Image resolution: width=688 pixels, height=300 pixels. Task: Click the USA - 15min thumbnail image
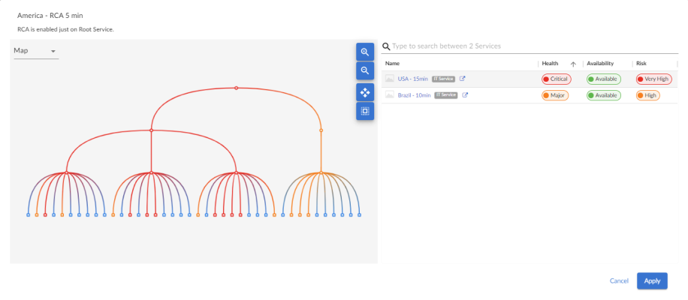point(390,79)
